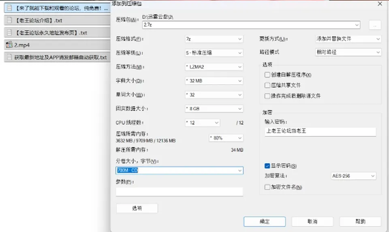
Task: Select the file 【来了就能下载和观看的论坛
Action: pyautogui.click(x=57, y=8)
